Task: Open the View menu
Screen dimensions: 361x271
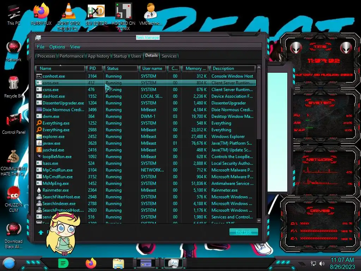Action: pos(75,47)
